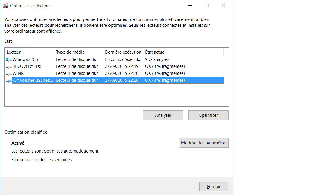The width and height of the screenshot is (335, 195).
Task: Click the '27/09/2015 22:19' date cell
Action: 122,66
